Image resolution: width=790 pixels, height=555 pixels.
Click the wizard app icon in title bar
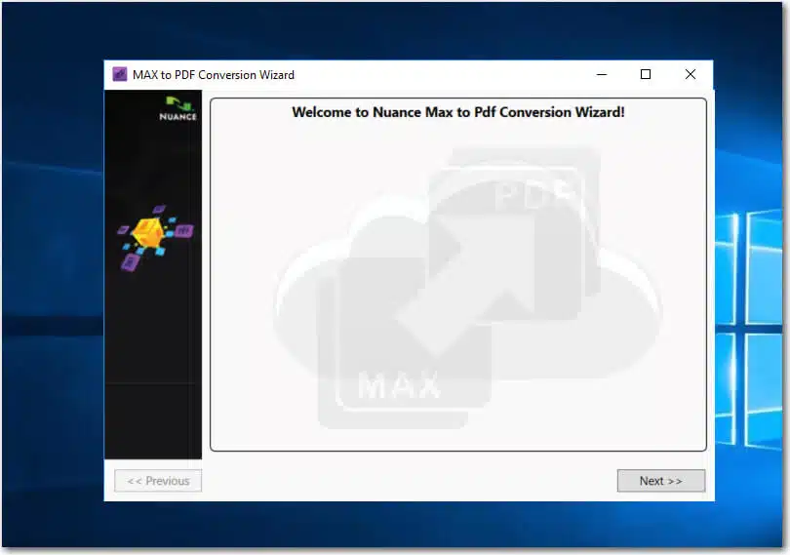pyautogui.click(x=120, y=74)
